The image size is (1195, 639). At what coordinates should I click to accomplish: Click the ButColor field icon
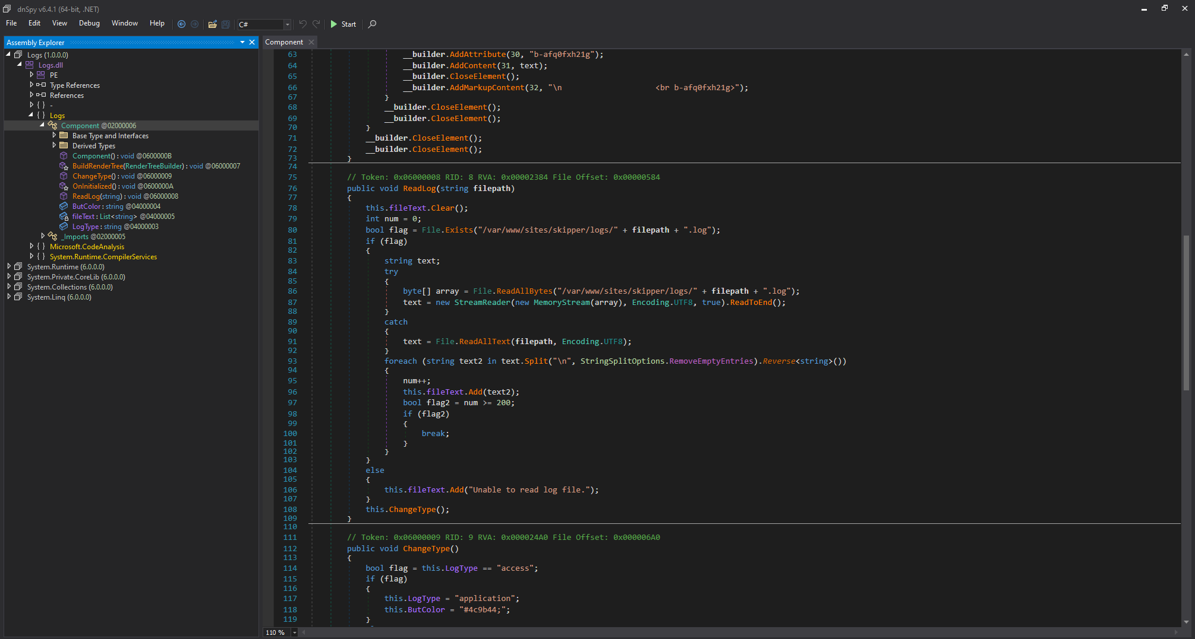pyautogui.click(x=64, y=206)
